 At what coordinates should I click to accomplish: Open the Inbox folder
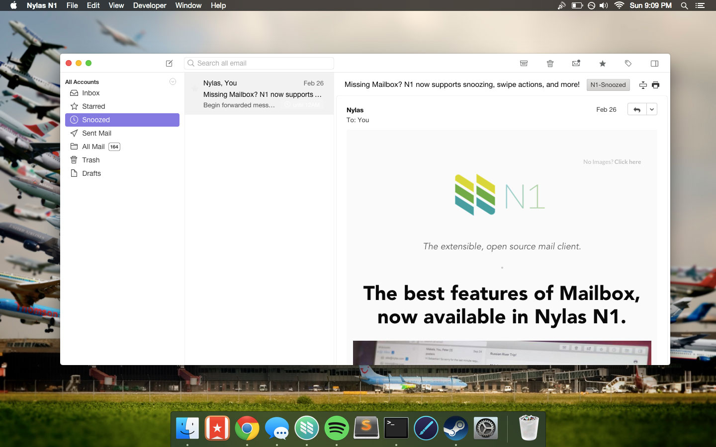(x=122, y=93)
